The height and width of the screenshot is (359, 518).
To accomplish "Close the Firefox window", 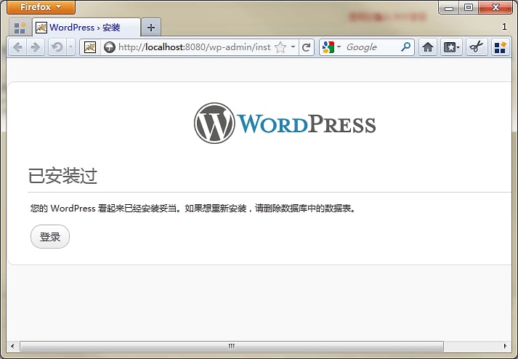I will [495, 7].
